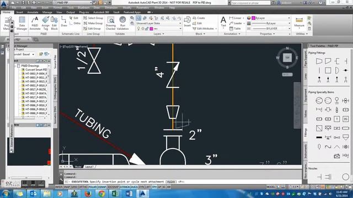Toggle the current layer lock icon

[147, 29]
